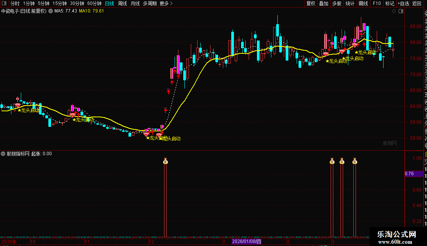Toggle the left sidebar panel icon
This screenshot has height=246, width=427.
(x=4, y=3)
